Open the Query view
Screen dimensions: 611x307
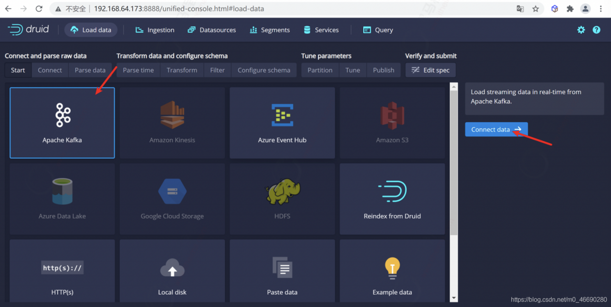pyautogui.click(x=378, y=30)
